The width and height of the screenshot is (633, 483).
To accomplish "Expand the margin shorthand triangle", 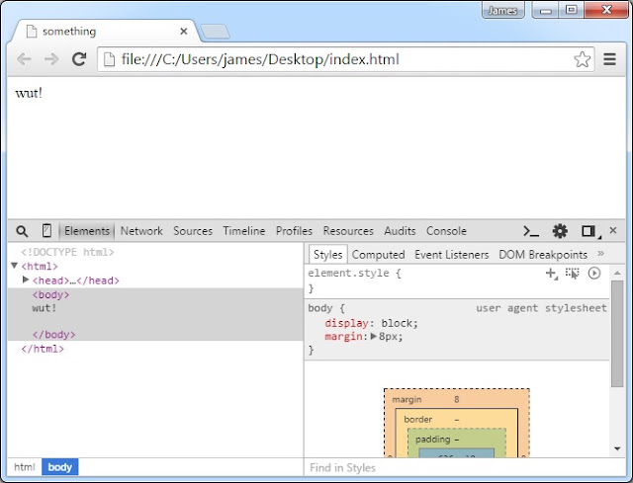I will click(x=374, y=336).
